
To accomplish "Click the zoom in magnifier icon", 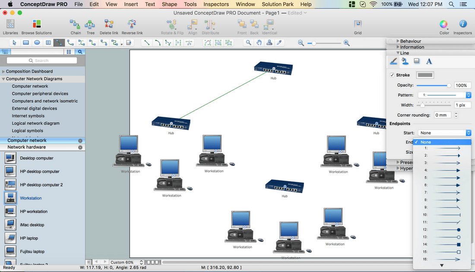I will [x=347, y=43].
